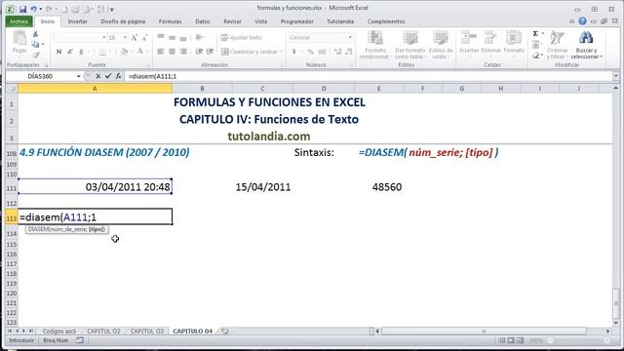The height and width of the screenshot is (351, 624).
Task: Open the Name Box dropdown showing DÍAS360
Action: [x=78, y=76]
